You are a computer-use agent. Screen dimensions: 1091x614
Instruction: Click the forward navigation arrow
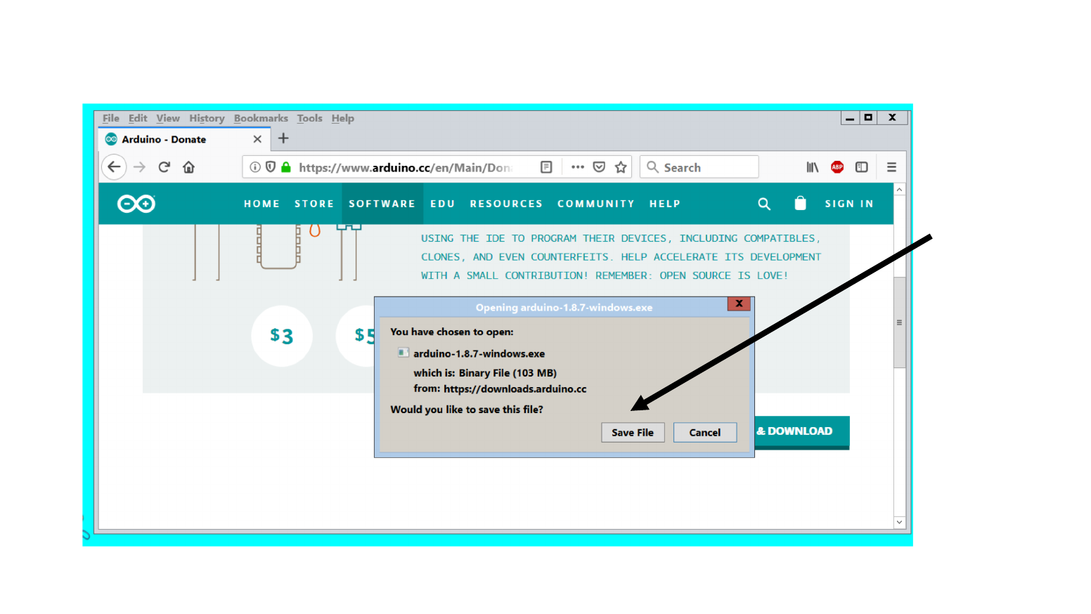point(139,167)
